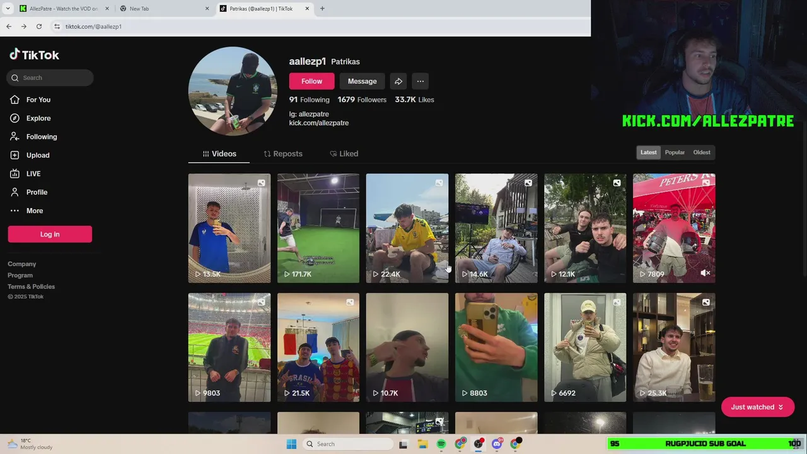Image resolution: width=807 pixels, height=454 pixels.
Task: Open the video with 8803 views
Action: pyautogui.click(x=496, y=347)
